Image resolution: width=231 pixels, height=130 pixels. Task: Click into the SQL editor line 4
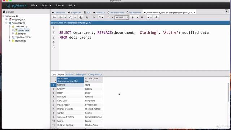pyautogui.click(x=144, y=42)
